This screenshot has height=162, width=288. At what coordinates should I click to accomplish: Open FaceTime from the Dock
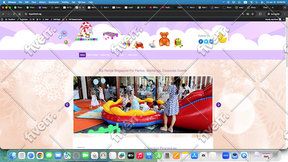[x=86, y=156]
